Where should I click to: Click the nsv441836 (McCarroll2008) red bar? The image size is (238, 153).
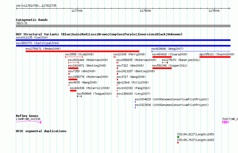coord(73,91)
